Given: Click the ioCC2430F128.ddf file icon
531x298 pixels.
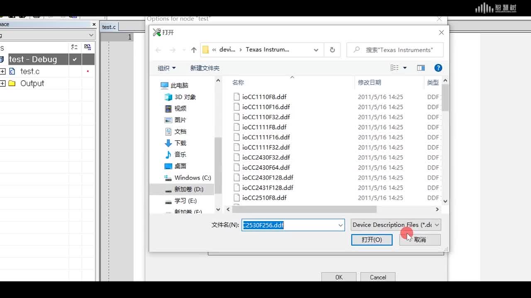Looking at the screenshot, I should (x=236, y=178).
